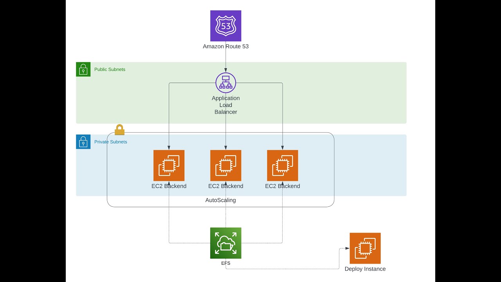Click the green Public Subnets lock icon
501x282 pixels.
click(83, 69)
